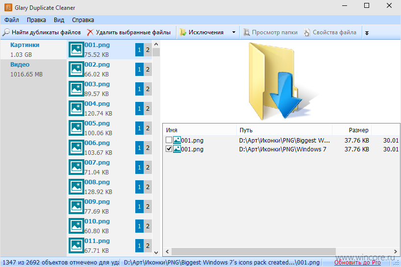Select copy 2 badge for 002.png
The image size is (401, 267).
148,69
